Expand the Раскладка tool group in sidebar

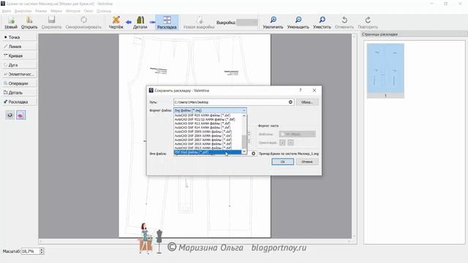[20, 102]
